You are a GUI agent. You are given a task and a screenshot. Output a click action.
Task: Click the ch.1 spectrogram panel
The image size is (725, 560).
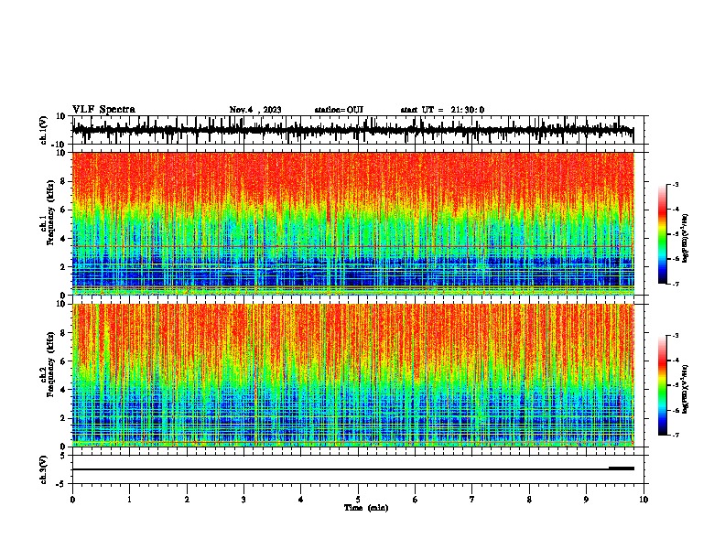tap(353, 223)
